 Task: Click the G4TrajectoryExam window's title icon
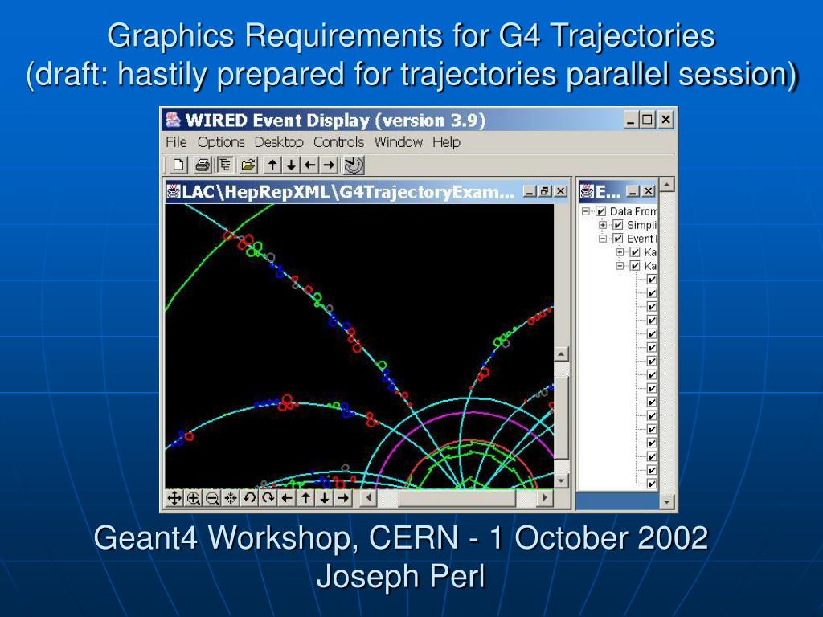pyautogui.click(x=174, y=191)
